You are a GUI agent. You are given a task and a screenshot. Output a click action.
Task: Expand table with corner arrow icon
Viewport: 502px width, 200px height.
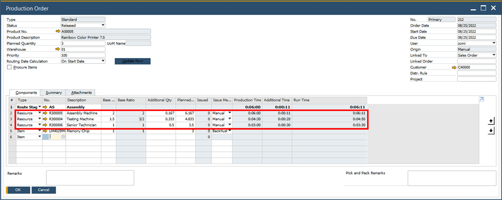pyautogui.click(x=481, y=99)
